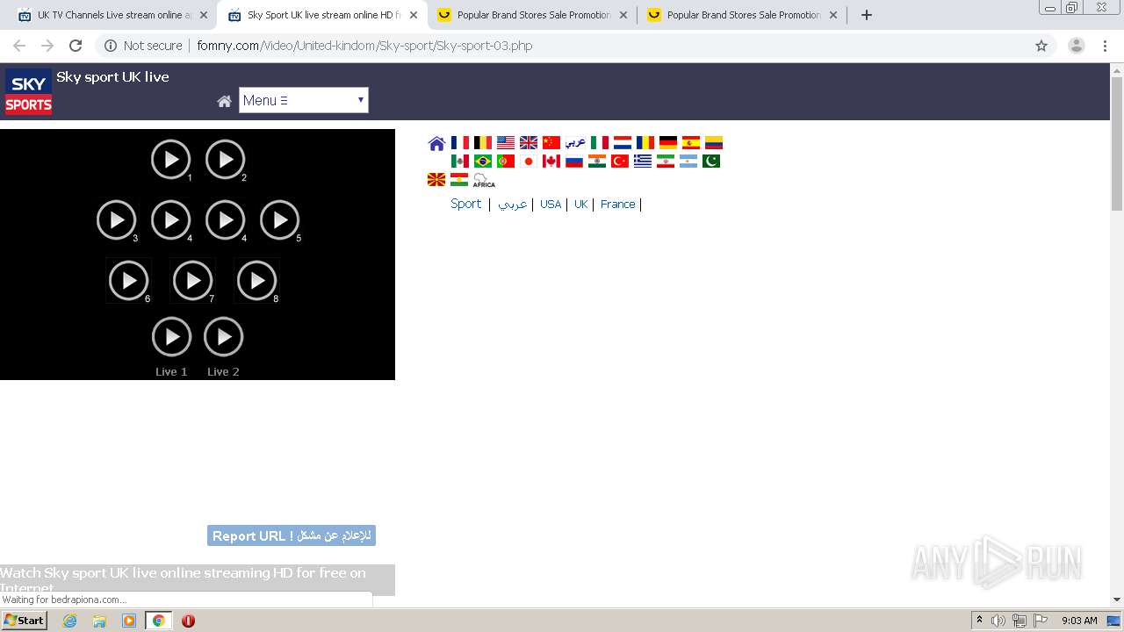Click the blue home icon above the flags
Image resolution: width=1124 pixels, height=632 pixels.
click(436, 143)
